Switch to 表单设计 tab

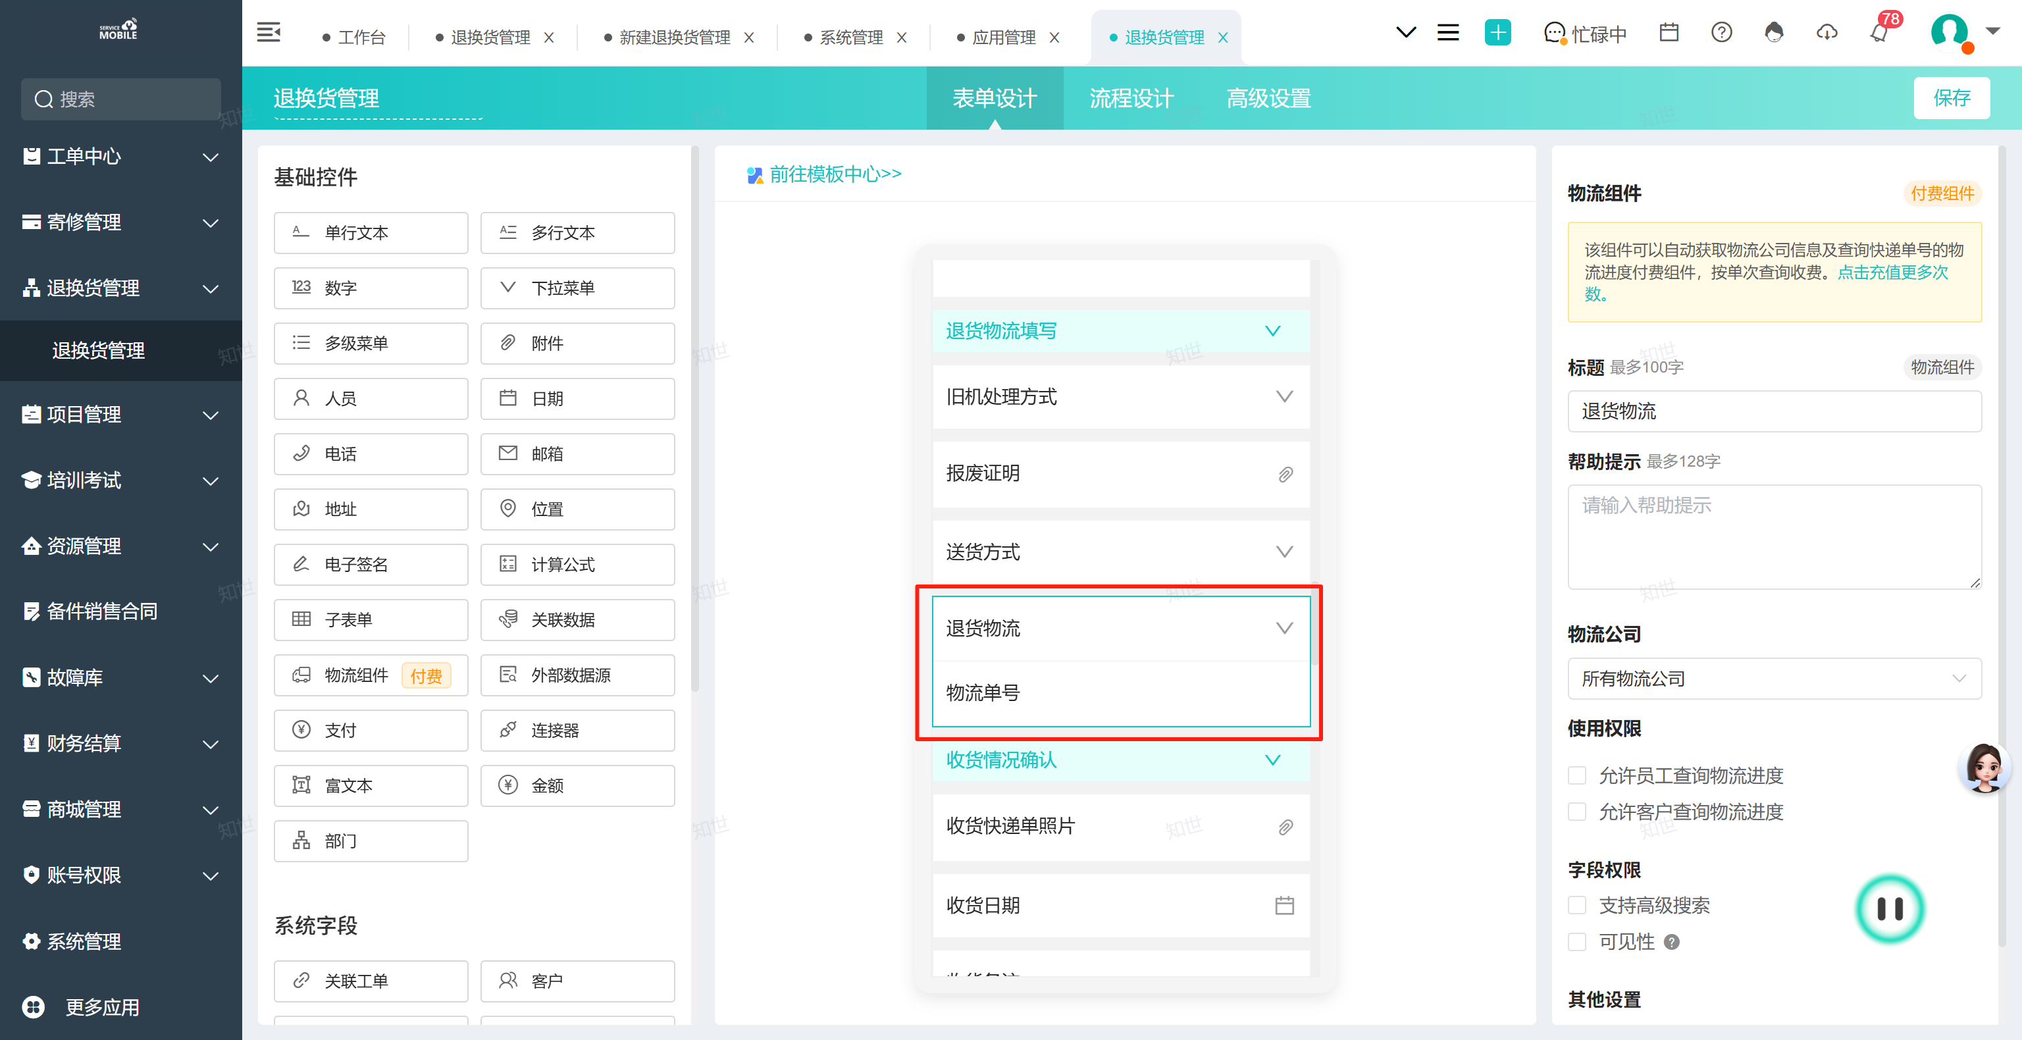(994, 98)
